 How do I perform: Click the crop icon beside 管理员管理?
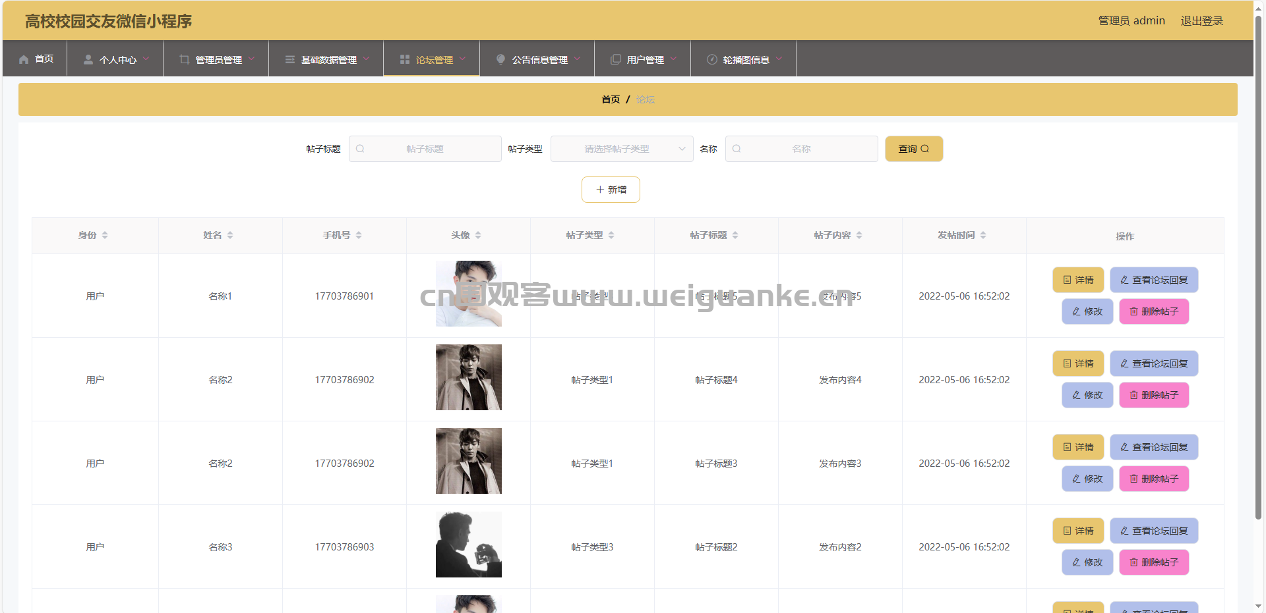coord(185,59)
